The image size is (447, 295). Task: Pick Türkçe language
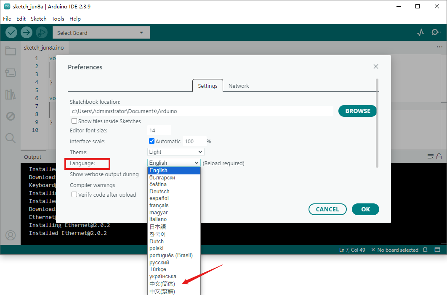174,269
